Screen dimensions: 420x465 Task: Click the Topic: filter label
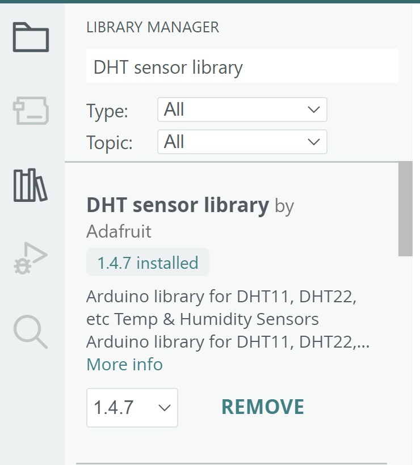click(x=110, y=142)
